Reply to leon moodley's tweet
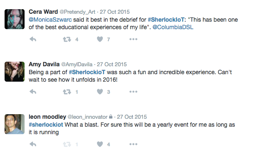This screenshot has width=261, height=160. 33,144
